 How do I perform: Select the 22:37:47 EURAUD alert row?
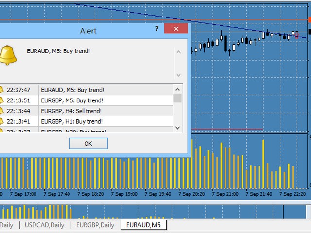click(x=86, y=90)
